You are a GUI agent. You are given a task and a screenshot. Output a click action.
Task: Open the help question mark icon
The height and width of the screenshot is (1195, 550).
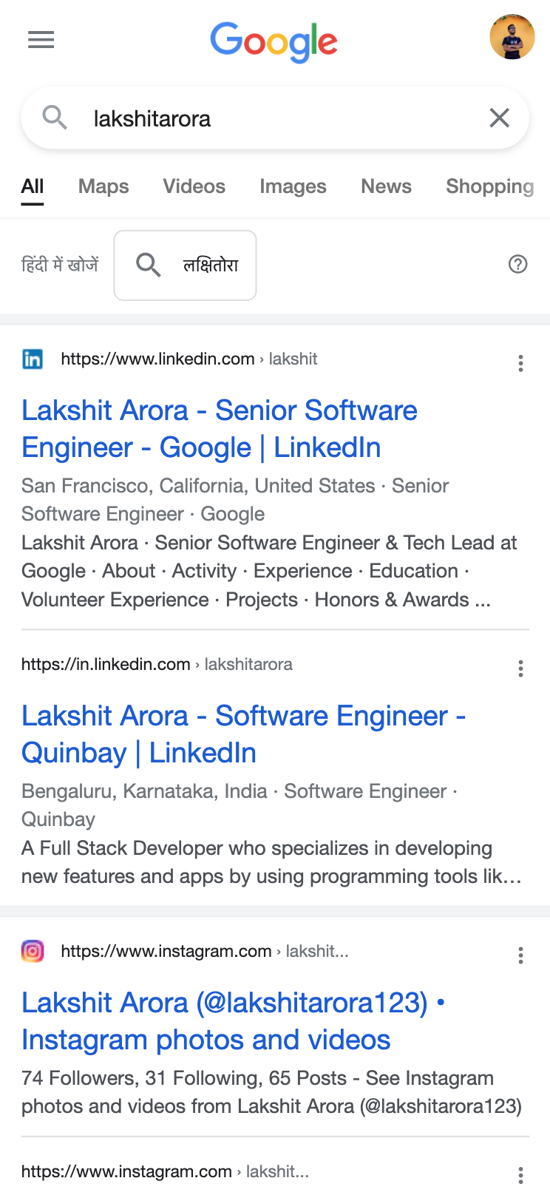point(518,264)
